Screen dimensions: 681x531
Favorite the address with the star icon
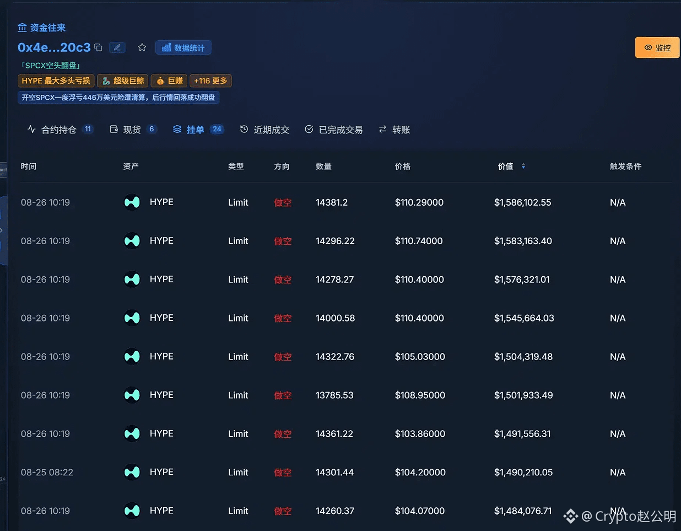click(x=142, y=47)
